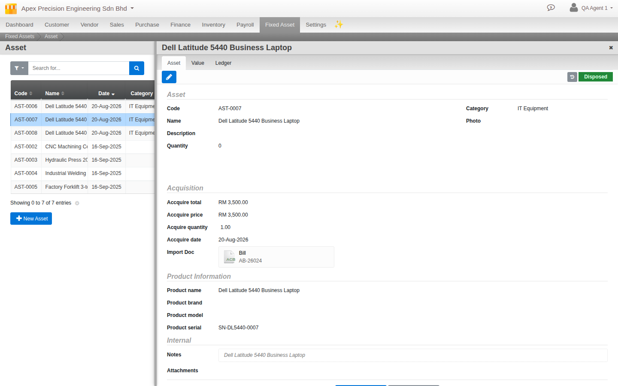Open the Dashboard menu
The image size is (618, 386).
coord(19,25)
